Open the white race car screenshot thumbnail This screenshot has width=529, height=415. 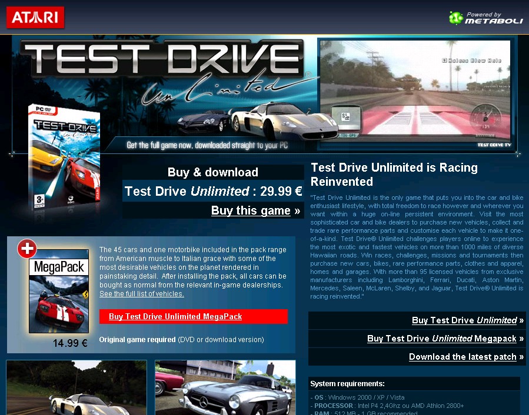tap(76, 387)
